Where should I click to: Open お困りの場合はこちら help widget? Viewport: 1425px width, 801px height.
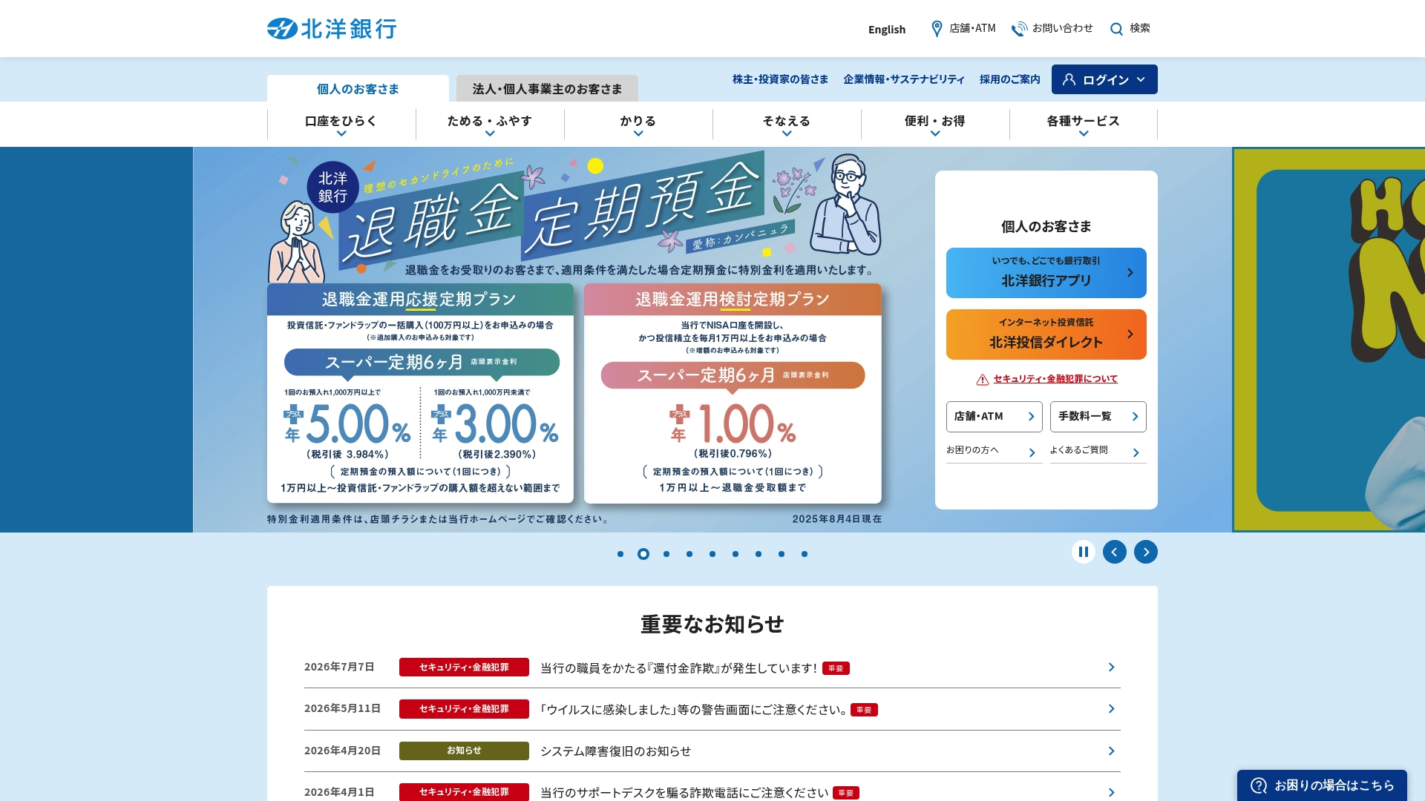click(1322, 785)
